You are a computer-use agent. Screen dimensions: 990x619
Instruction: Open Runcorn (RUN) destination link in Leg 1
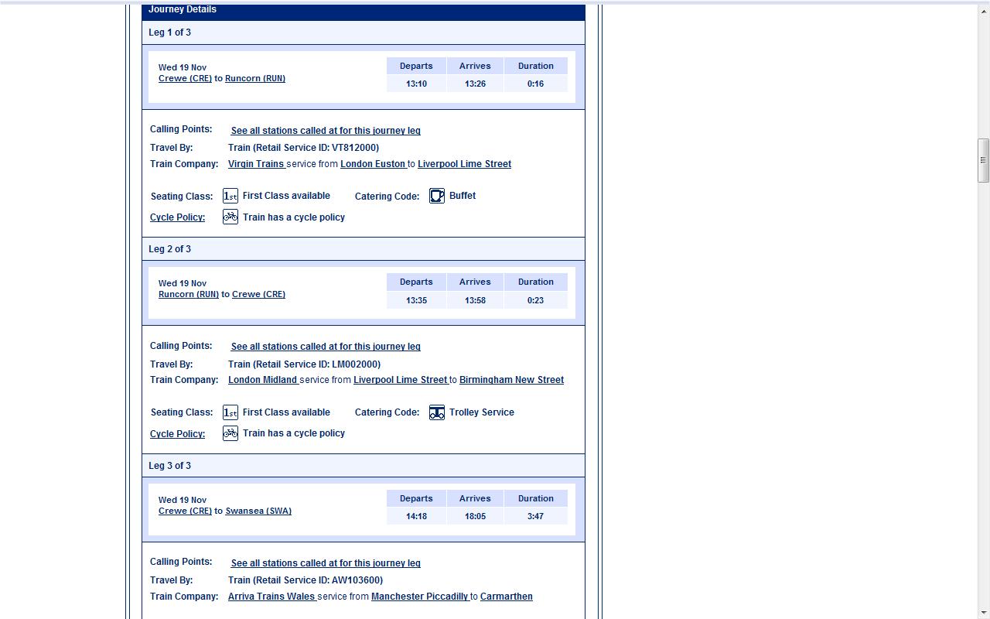click(x=255, y=78)
